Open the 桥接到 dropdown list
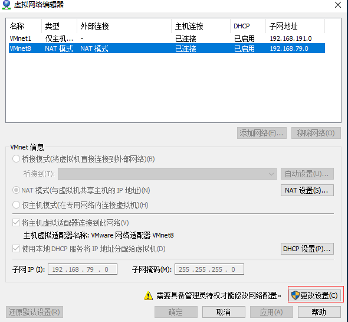This screenshot has height=322, width=348. click(167, 174)
